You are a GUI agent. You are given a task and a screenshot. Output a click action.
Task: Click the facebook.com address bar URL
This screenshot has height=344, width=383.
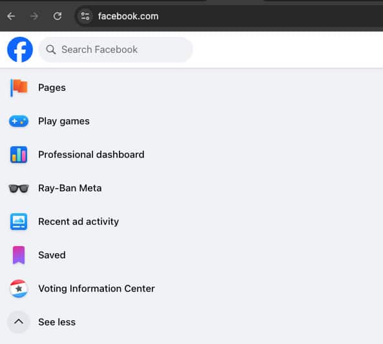tap(129, 16)
